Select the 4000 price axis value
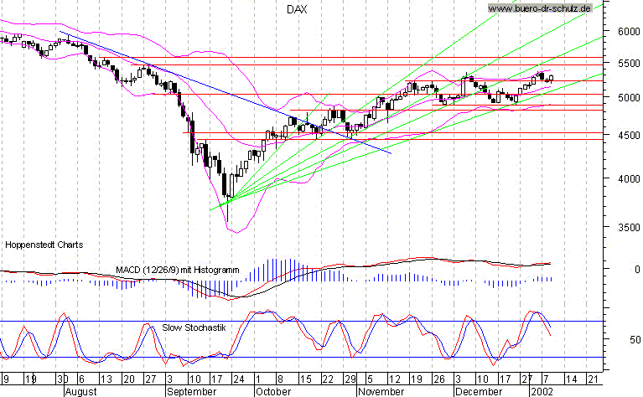Image resolution: width=643 pixels, height=397 pixels. [x=629, y=179]
